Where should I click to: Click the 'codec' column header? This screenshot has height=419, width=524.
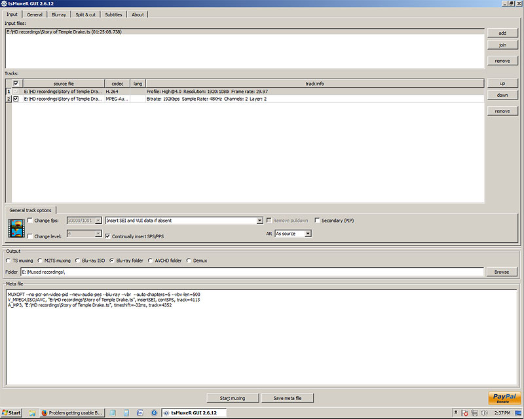(117, 84)
